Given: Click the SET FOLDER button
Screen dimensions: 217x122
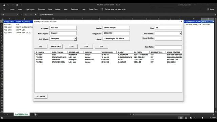Looking at the screenshot, I should click(41, 96).
